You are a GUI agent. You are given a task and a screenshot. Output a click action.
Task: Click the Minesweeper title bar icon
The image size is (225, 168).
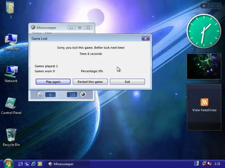[33, 27]
